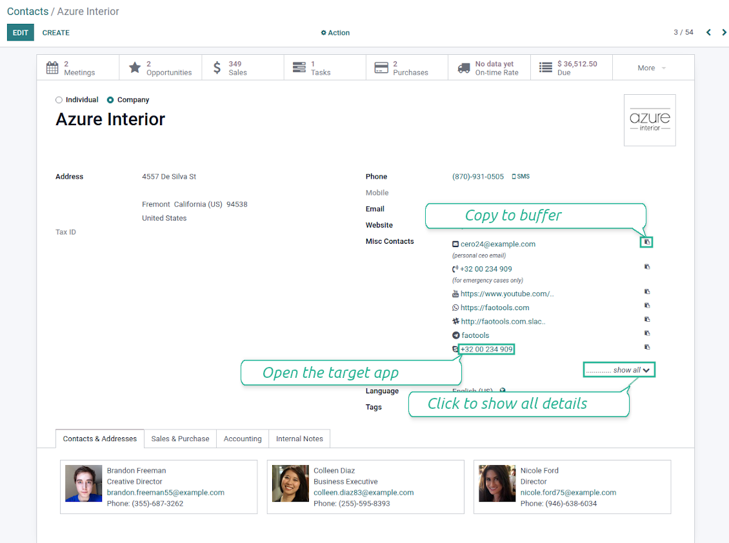This screenshot has width=729, height=543.
Task: Expand misc contacts with show all
Action: click(x=619, y=370)
